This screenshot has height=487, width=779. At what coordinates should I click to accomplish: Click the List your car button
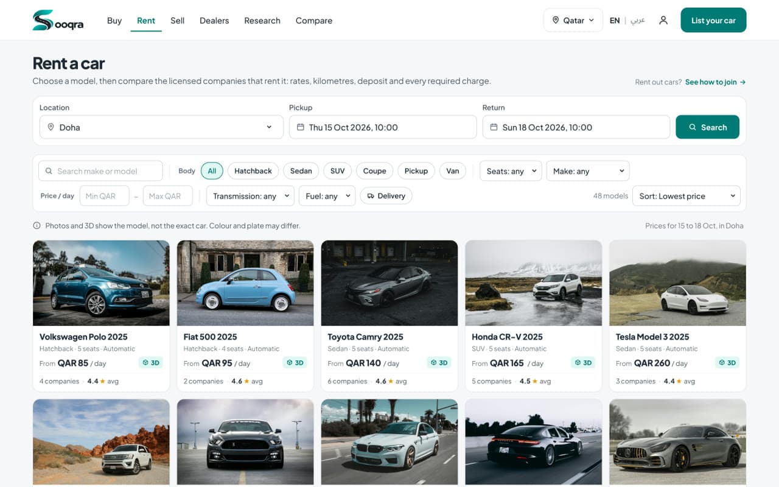[713, 20]
